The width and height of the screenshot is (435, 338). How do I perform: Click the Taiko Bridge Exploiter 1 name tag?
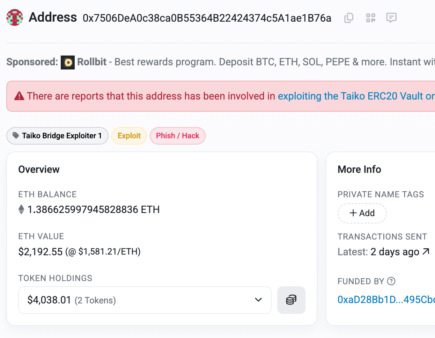point(58,136)
